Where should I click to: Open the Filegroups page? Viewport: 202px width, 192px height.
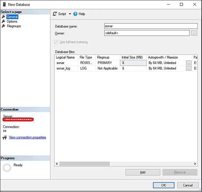14,26
